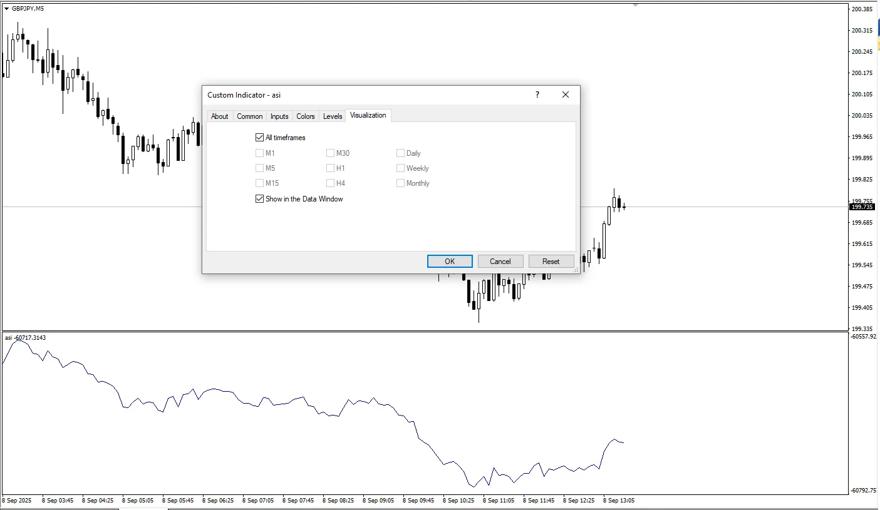Select the Colors tab
The width and height of the screenshot is (880, 510).
[306, 116]
